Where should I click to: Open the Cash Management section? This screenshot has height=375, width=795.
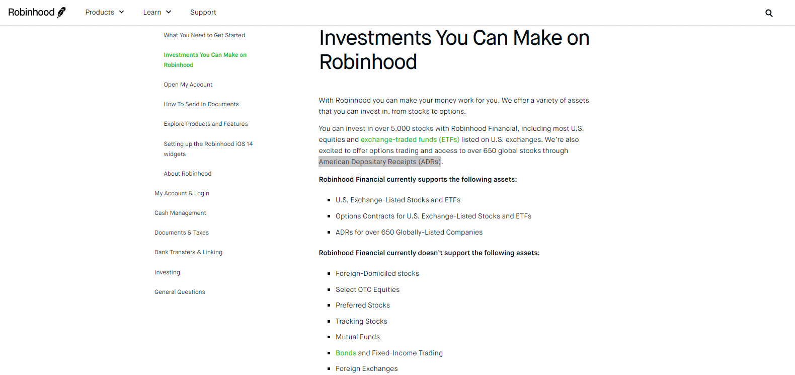pyautogui.click(x=180, y=212)
